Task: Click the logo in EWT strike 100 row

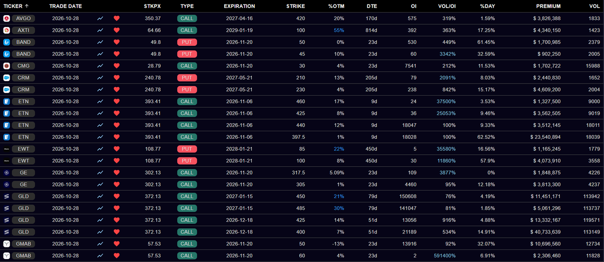Action: [6, 161]
